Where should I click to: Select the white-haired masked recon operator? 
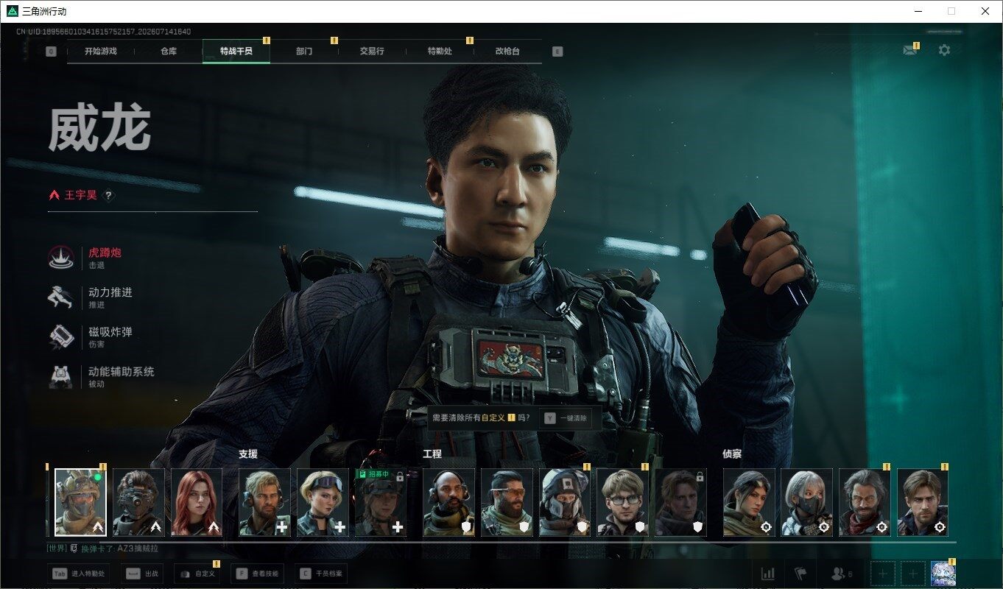(x=806, y=502)
